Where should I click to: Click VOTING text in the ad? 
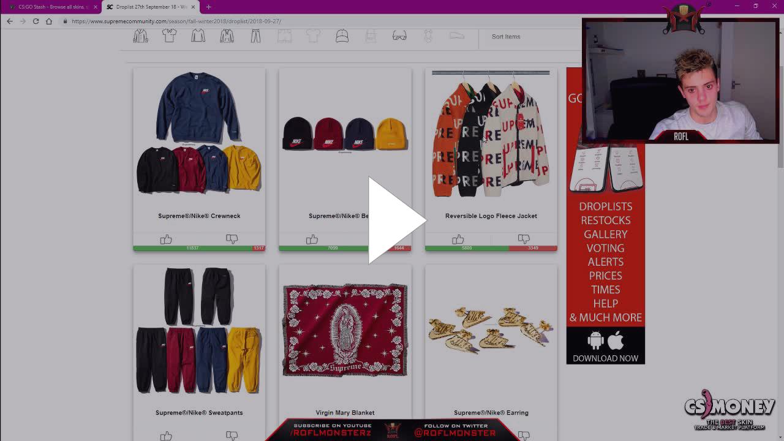pyautogui.click(x=605, y=248)
